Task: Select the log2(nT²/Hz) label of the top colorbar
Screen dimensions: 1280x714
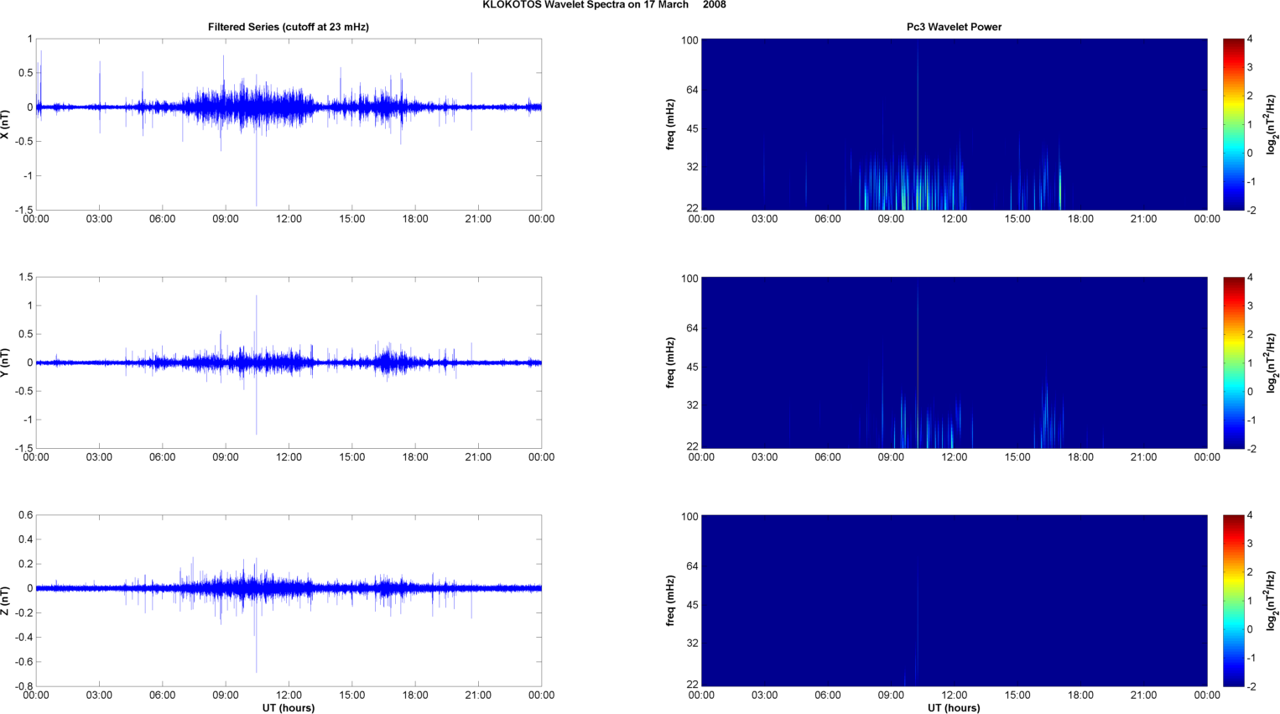Action: coord(1272,124)
